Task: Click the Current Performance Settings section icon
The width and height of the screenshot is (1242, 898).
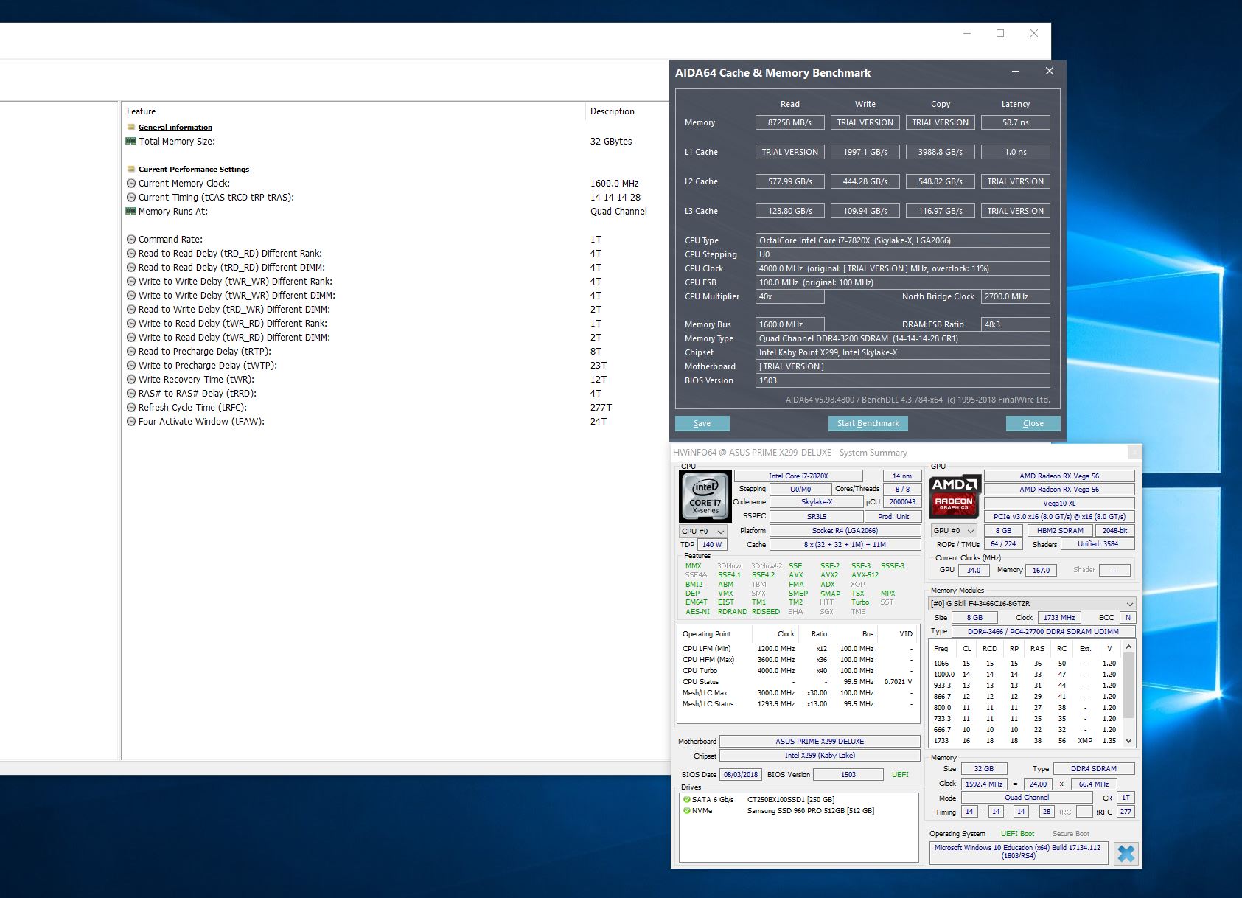Action: click(131, 169)
